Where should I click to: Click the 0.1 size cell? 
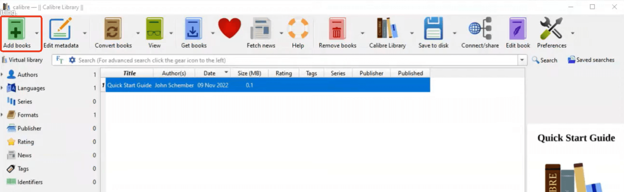coord(249,85)
